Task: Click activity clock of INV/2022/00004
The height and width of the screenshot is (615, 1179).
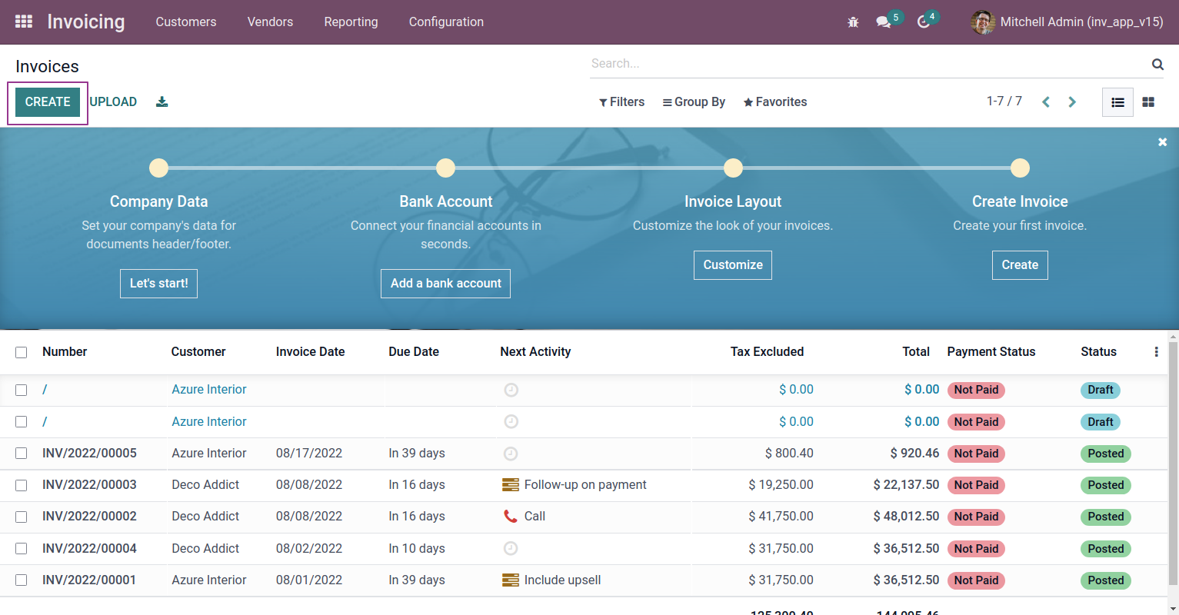Action: pyautogui.click(x=511, y=549)
